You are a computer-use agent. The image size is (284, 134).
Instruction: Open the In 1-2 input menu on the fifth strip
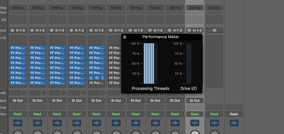(x=99, y=30)
